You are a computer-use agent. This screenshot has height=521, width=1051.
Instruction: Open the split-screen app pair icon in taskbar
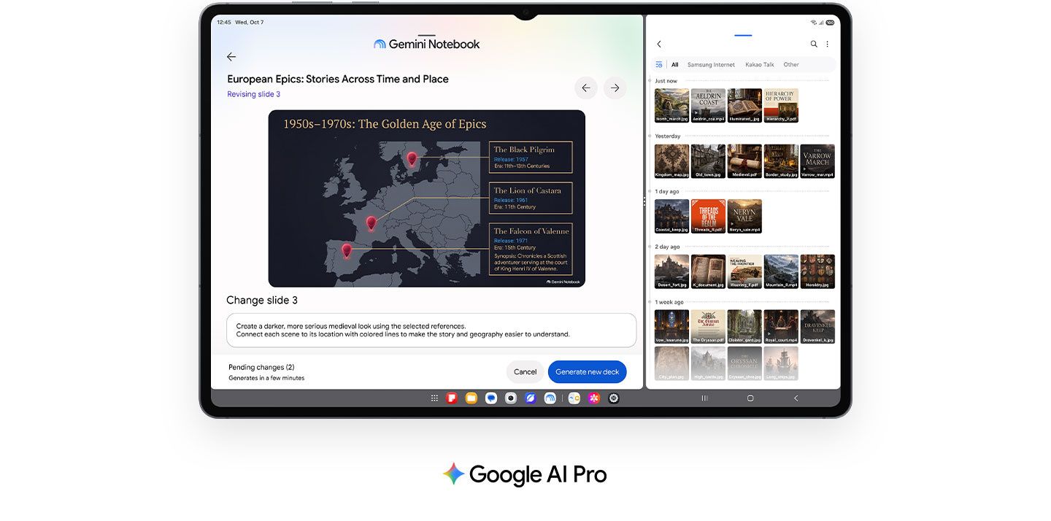click(574, 398)
